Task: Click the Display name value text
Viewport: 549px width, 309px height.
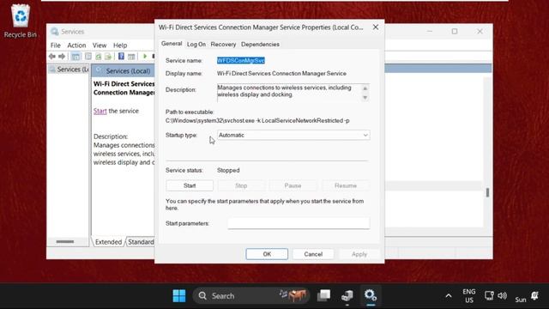Action: [x=281, y=73]
